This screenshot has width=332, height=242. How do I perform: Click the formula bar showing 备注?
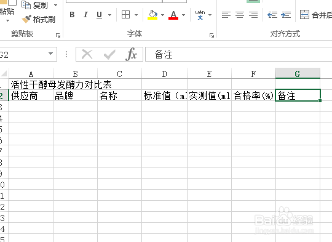(239, 54)
